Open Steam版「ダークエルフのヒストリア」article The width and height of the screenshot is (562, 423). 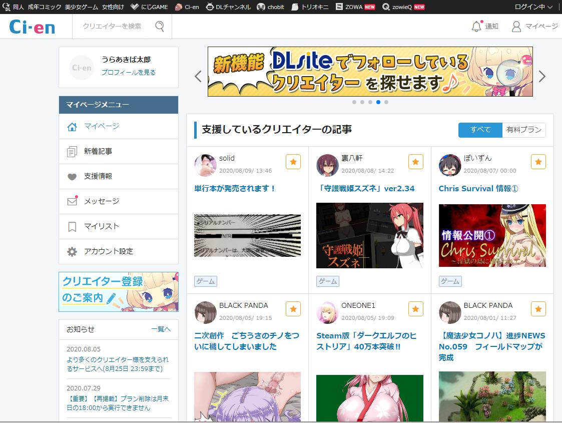pos(366,341)
